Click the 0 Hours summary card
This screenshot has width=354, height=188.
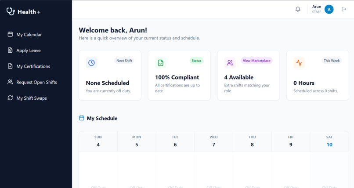click(x=318, y=76)
